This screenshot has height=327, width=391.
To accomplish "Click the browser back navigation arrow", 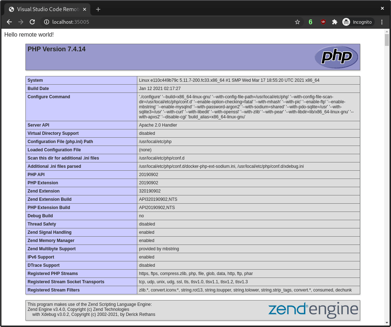I will click(x=9, y=22).
